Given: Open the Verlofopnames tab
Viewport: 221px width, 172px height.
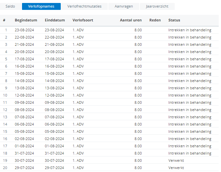Looking at the screenshot, I should tap(41, 6).
